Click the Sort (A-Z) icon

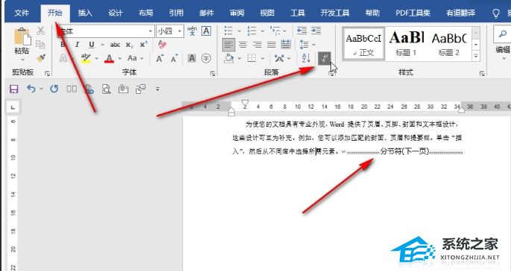click(306, 58)
